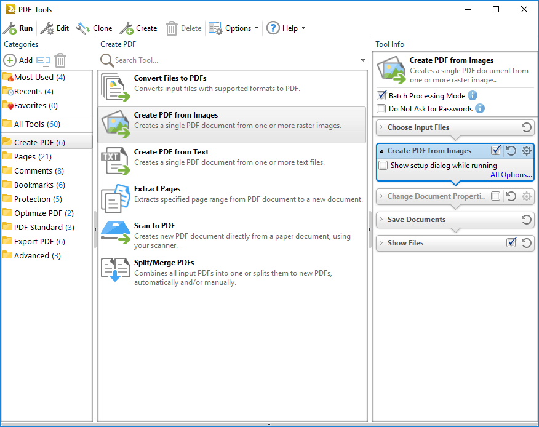Check Show setup dialog while running
539x427 pixels.
coord(383,166)
